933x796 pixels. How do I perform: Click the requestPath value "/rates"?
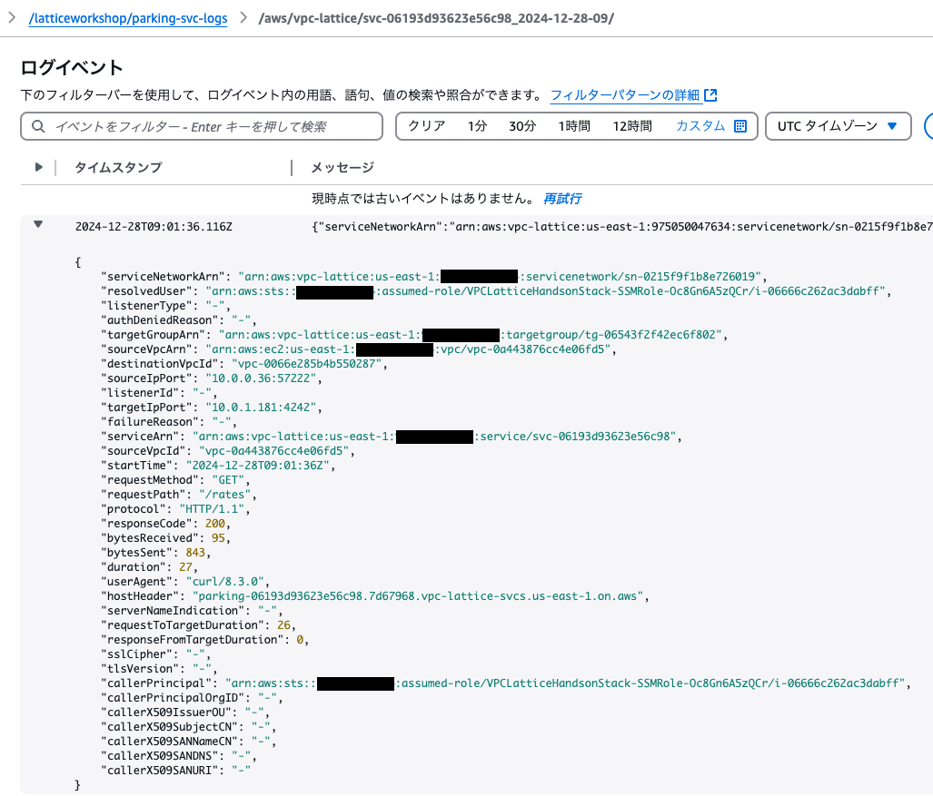tap(225, 495)
